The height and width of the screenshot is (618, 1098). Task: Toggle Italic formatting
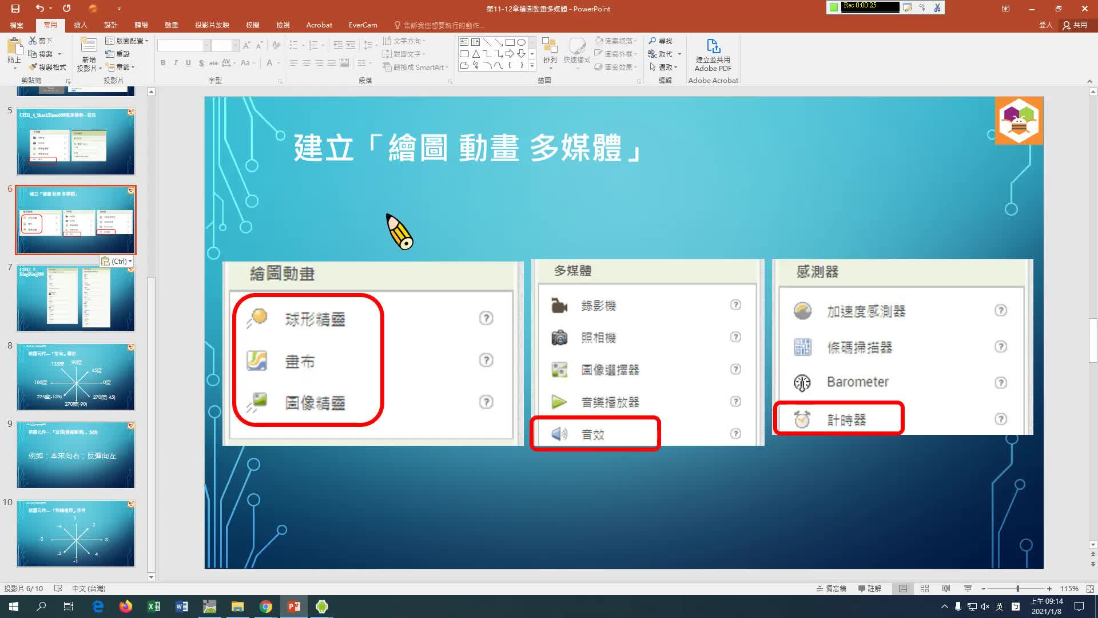(176, 63)
